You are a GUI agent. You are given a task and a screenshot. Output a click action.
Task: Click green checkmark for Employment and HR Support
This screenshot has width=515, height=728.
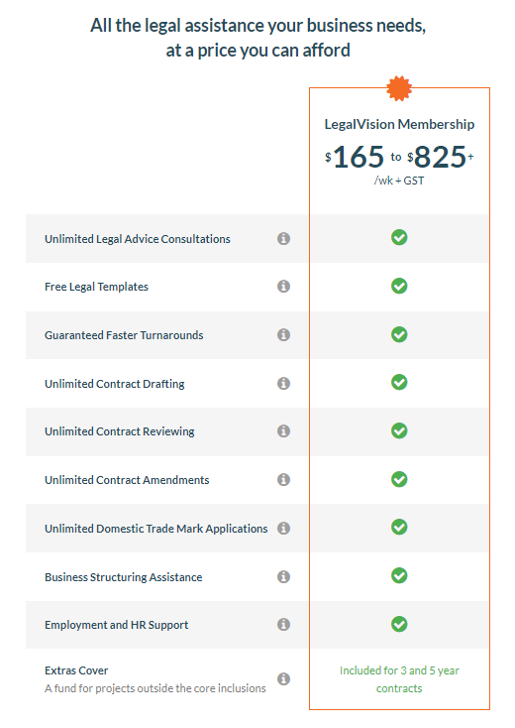399,625
